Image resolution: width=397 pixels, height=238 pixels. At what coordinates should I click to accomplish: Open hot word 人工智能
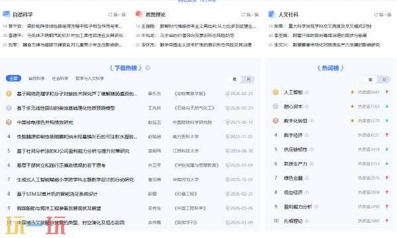coord(293,93)
